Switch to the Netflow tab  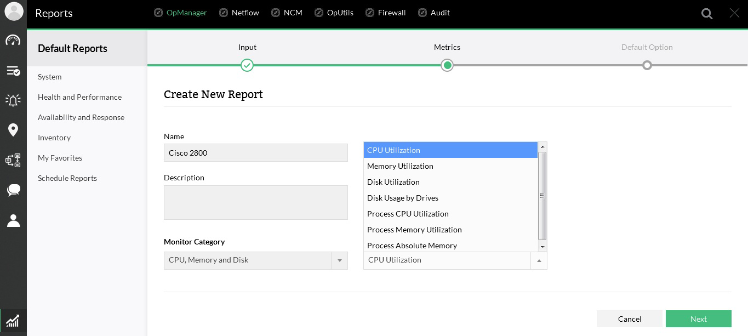(239, 13)
